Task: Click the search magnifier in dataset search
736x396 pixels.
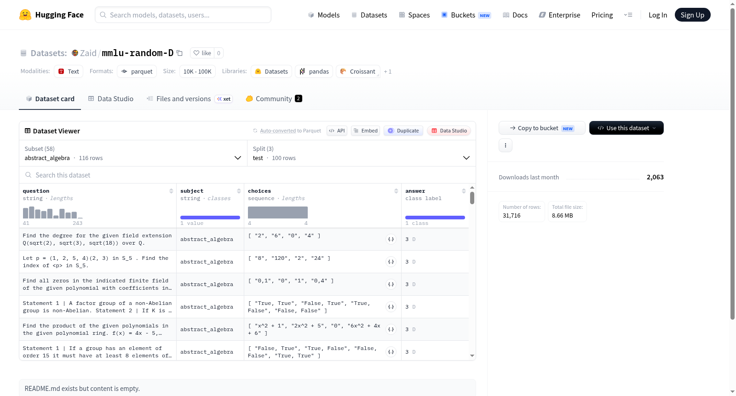Action: pyautogui.click(x=29, y=175)
